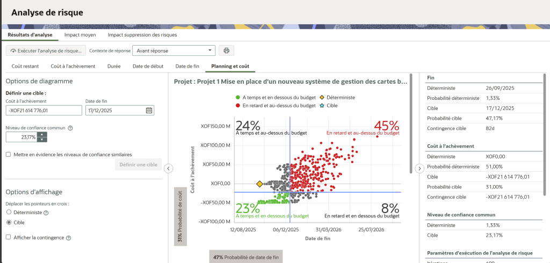Screen dimensions: 550x263
Task: Select the Déterministe radio button
Action: point(9,213)
